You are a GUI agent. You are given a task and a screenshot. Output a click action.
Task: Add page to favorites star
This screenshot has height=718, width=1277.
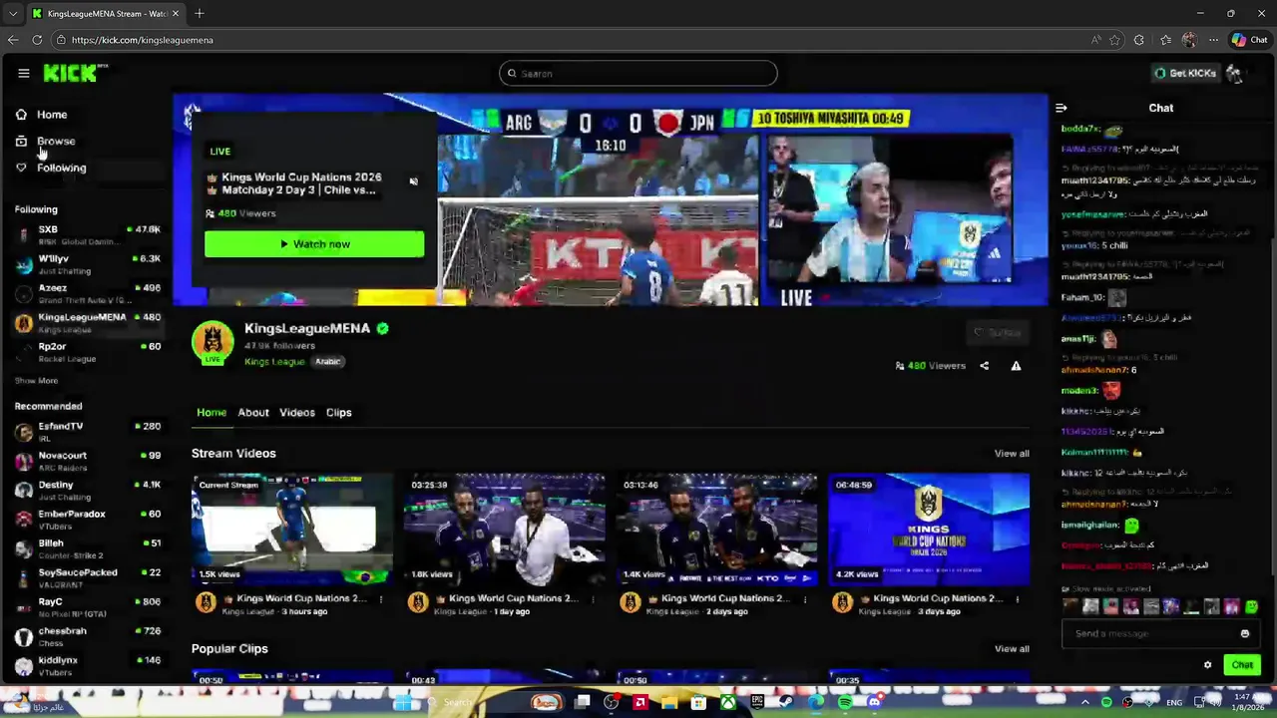click(1114, 40)
